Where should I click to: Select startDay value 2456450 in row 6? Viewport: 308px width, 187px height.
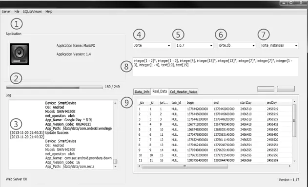coord(246,135)
